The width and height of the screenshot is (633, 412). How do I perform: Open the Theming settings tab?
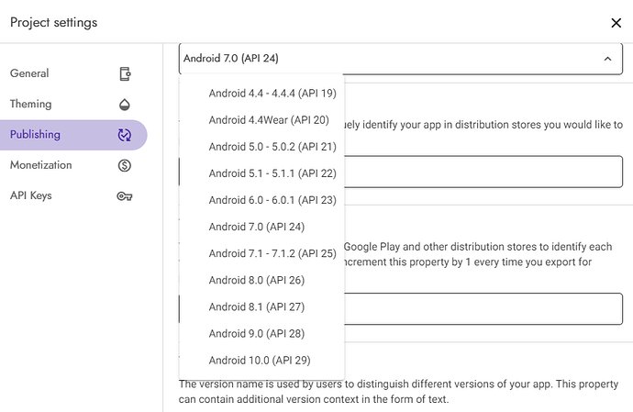pyautogui.click(x=72, y=105)
